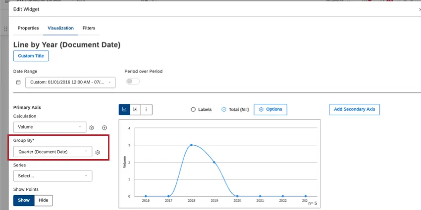Enable the Labels option
Screen dimensions: 421x210
click(193, 109)
